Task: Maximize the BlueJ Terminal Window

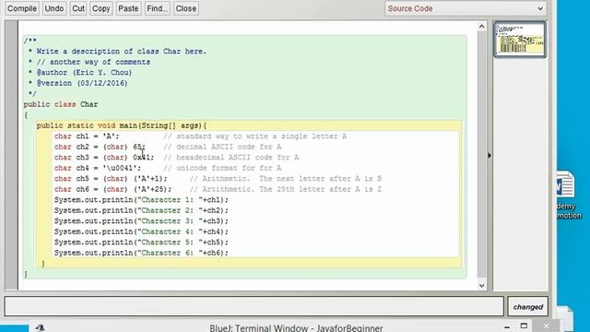Action: click(524, 326)
